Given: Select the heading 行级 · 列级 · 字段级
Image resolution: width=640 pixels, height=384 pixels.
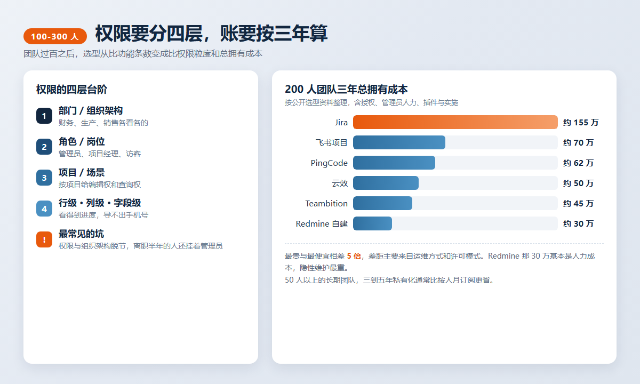Looking at the screenshot, I should [100, 203].
